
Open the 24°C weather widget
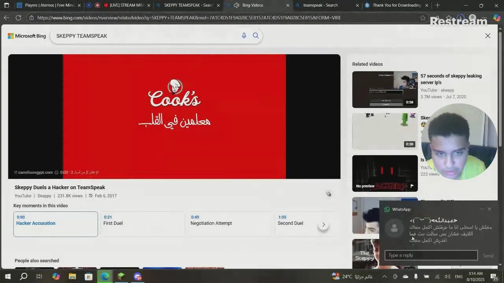352,276
